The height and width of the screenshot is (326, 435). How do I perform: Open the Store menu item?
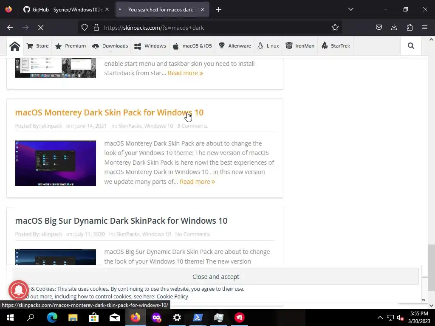point(38,46)
